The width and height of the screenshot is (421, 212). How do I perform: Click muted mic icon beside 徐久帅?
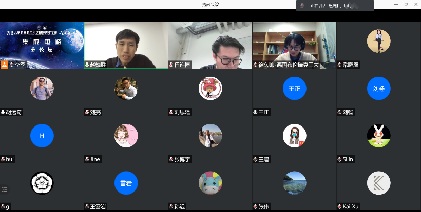tap(255, 65)
